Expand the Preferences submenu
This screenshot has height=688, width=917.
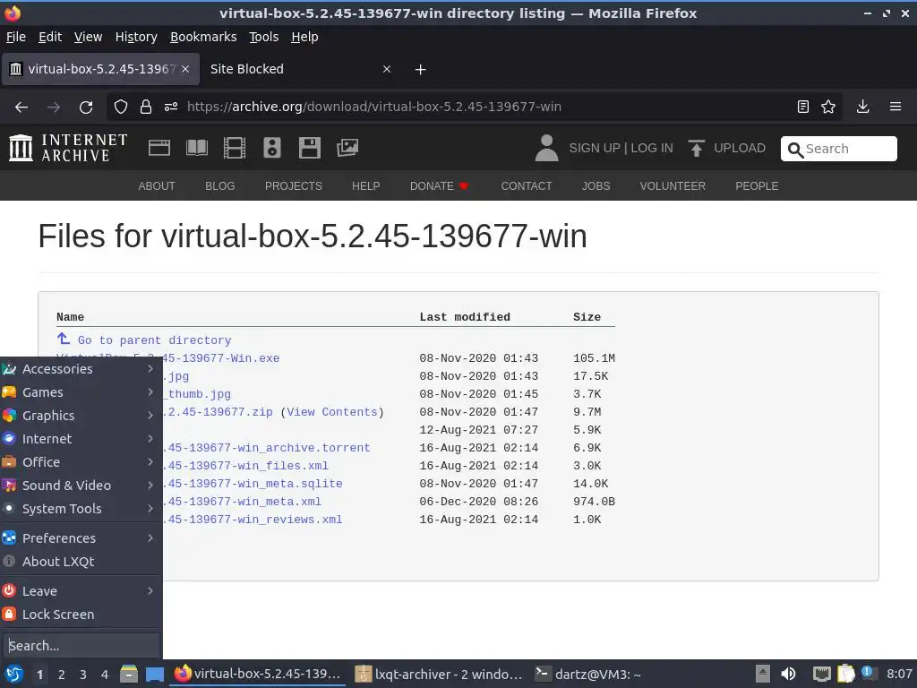[x=81, y=538]
